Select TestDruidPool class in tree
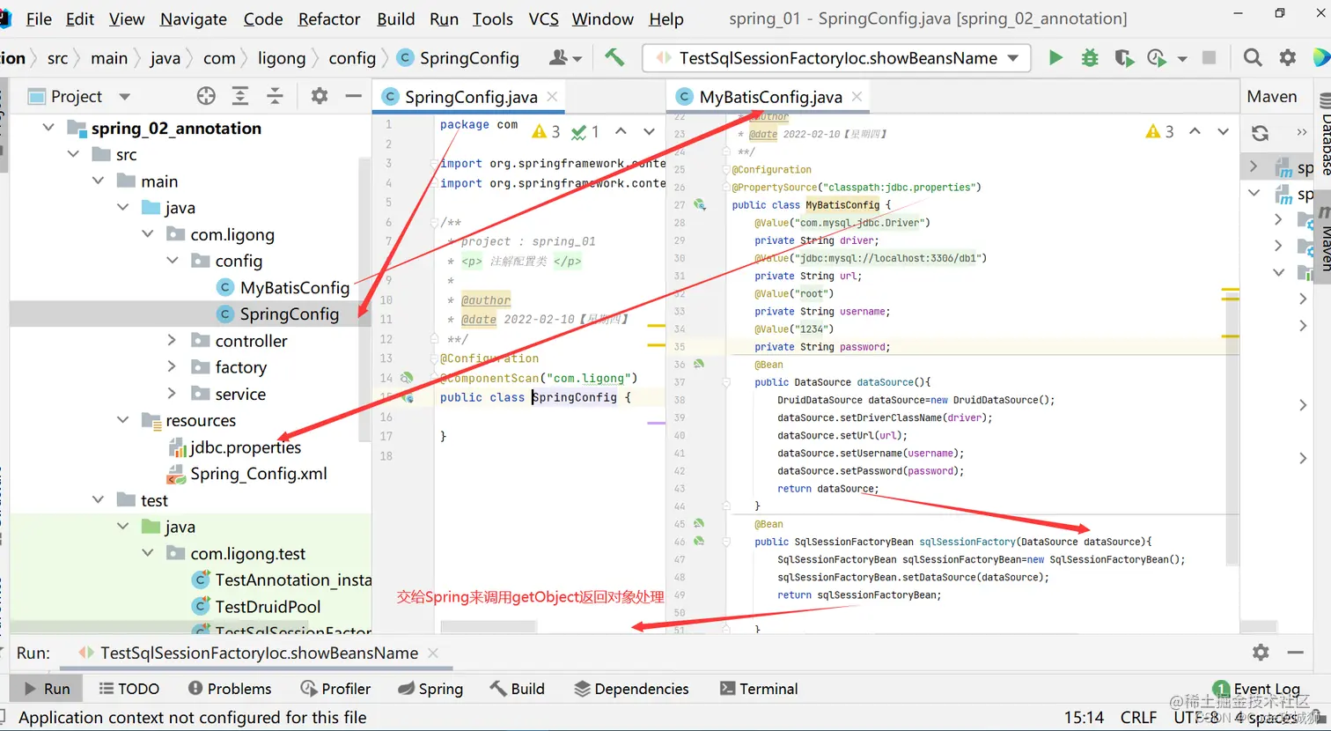1331x731 pixels. click(268, 606)
